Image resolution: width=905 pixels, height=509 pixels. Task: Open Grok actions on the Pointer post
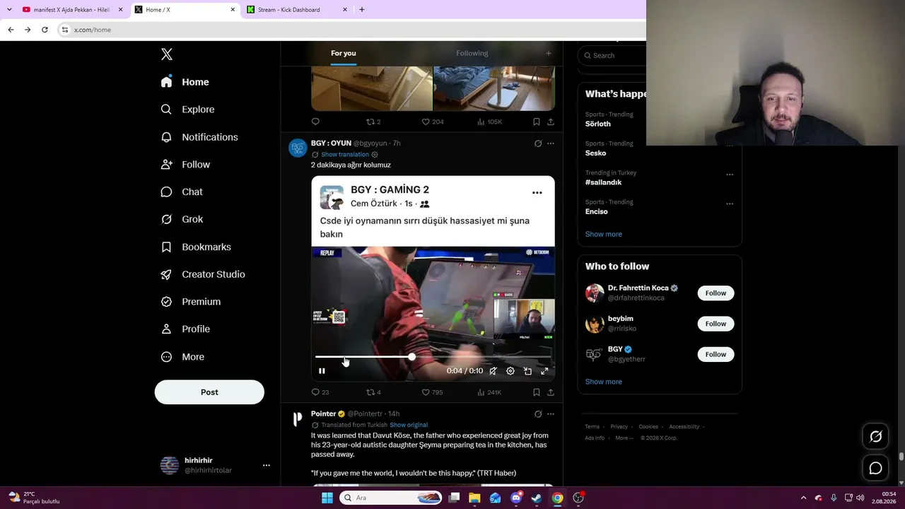pyautogui.click(x=538, y=414)
